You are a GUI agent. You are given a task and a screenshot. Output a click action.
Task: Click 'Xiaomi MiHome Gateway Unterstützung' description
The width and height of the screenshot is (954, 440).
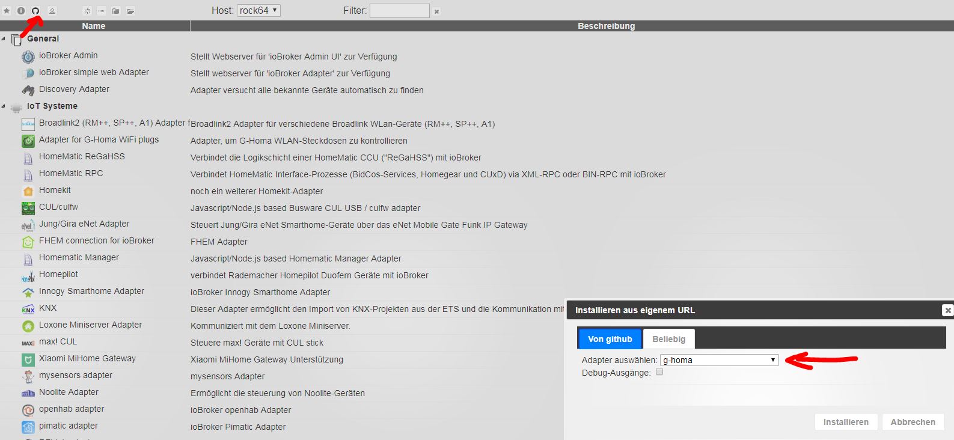[267, 359]
